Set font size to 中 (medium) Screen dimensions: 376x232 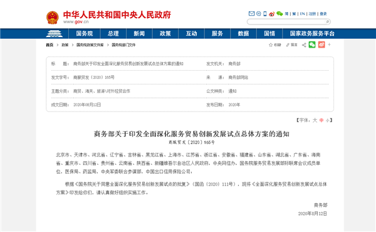(x=321, y=120)
